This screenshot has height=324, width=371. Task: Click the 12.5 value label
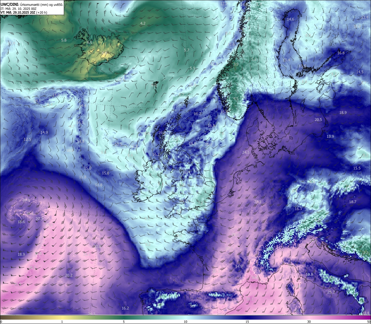(x=27, y=139)
